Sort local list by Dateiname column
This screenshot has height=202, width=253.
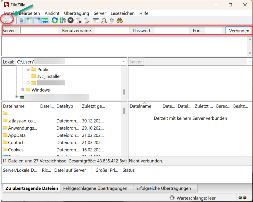20,106
